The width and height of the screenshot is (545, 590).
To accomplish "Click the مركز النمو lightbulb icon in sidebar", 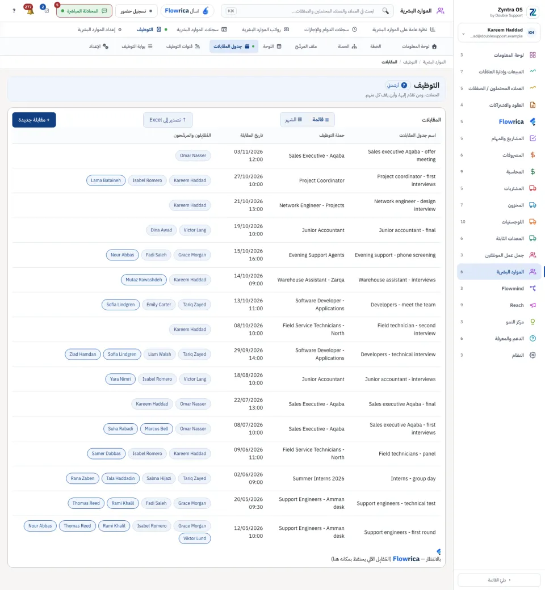I will pyautogui.click(x=533, y=322).
